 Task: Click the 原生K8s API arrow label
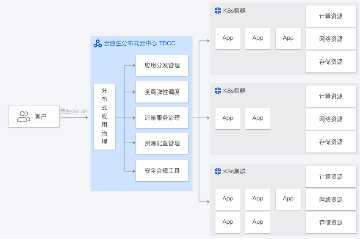click(x=74, y=111)
